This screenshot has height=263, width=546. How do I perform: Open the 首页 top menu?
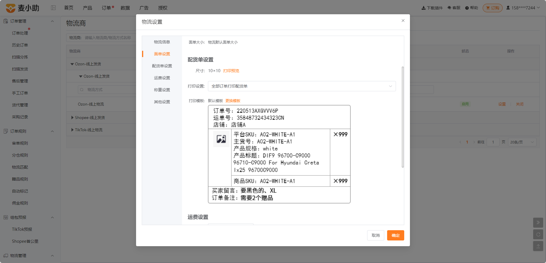(69, 8)
